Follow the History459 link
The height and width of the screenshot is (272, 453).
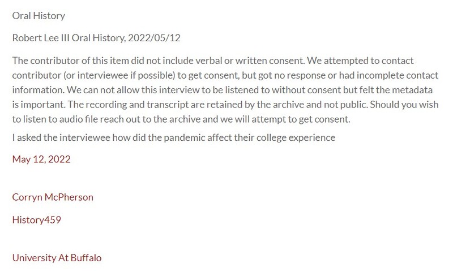[36, 220]
